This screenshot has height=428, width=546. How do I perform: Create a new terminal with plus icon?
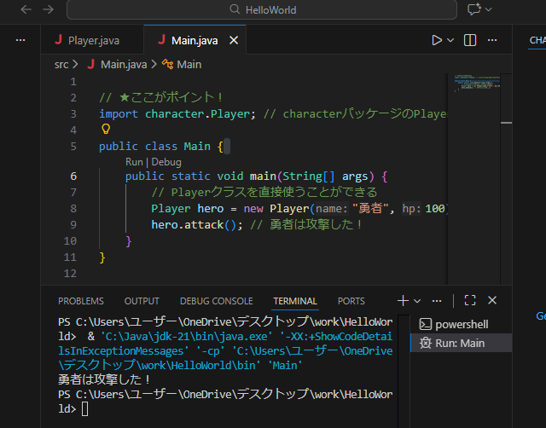(403, 300)
